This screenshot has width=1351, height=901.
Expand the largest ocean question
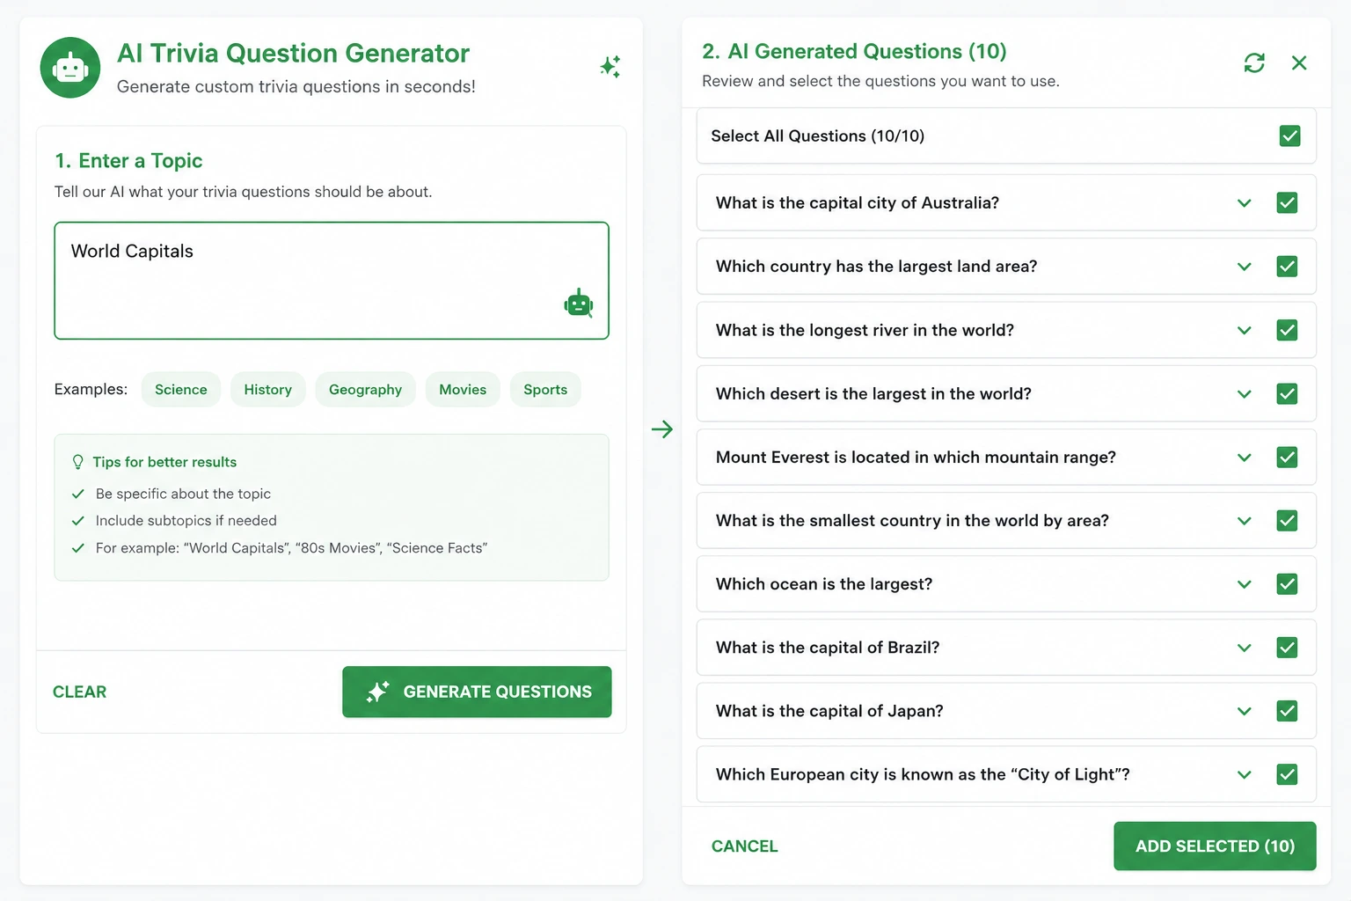tap(1244, 584)
